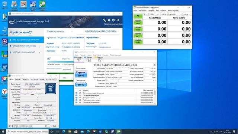The height and width of the screenshot is (134, 238).
Task: Switch to Benchmark tab in SSD-Z
Action: click(x=35, y=80)
